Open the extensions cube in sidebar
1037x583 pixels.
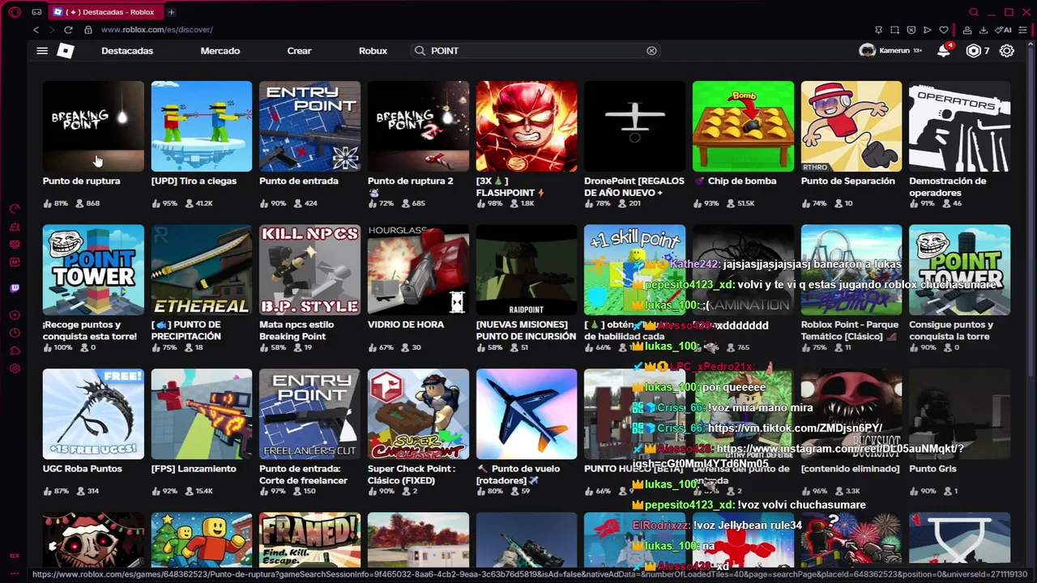15,351
